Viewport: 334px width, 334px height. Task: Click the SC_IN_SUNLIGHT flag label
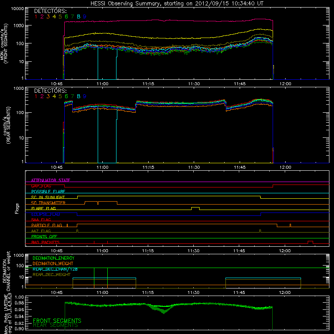click(48, 197)
